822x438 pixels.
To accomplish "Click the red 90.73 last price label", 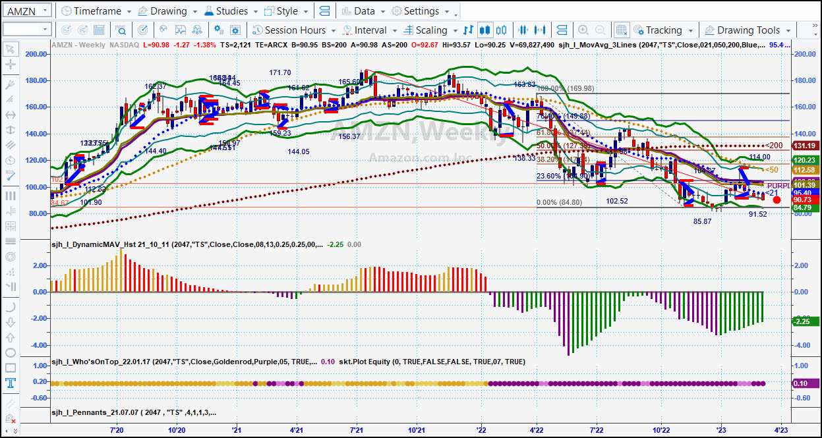I will (x=805, y=200).
